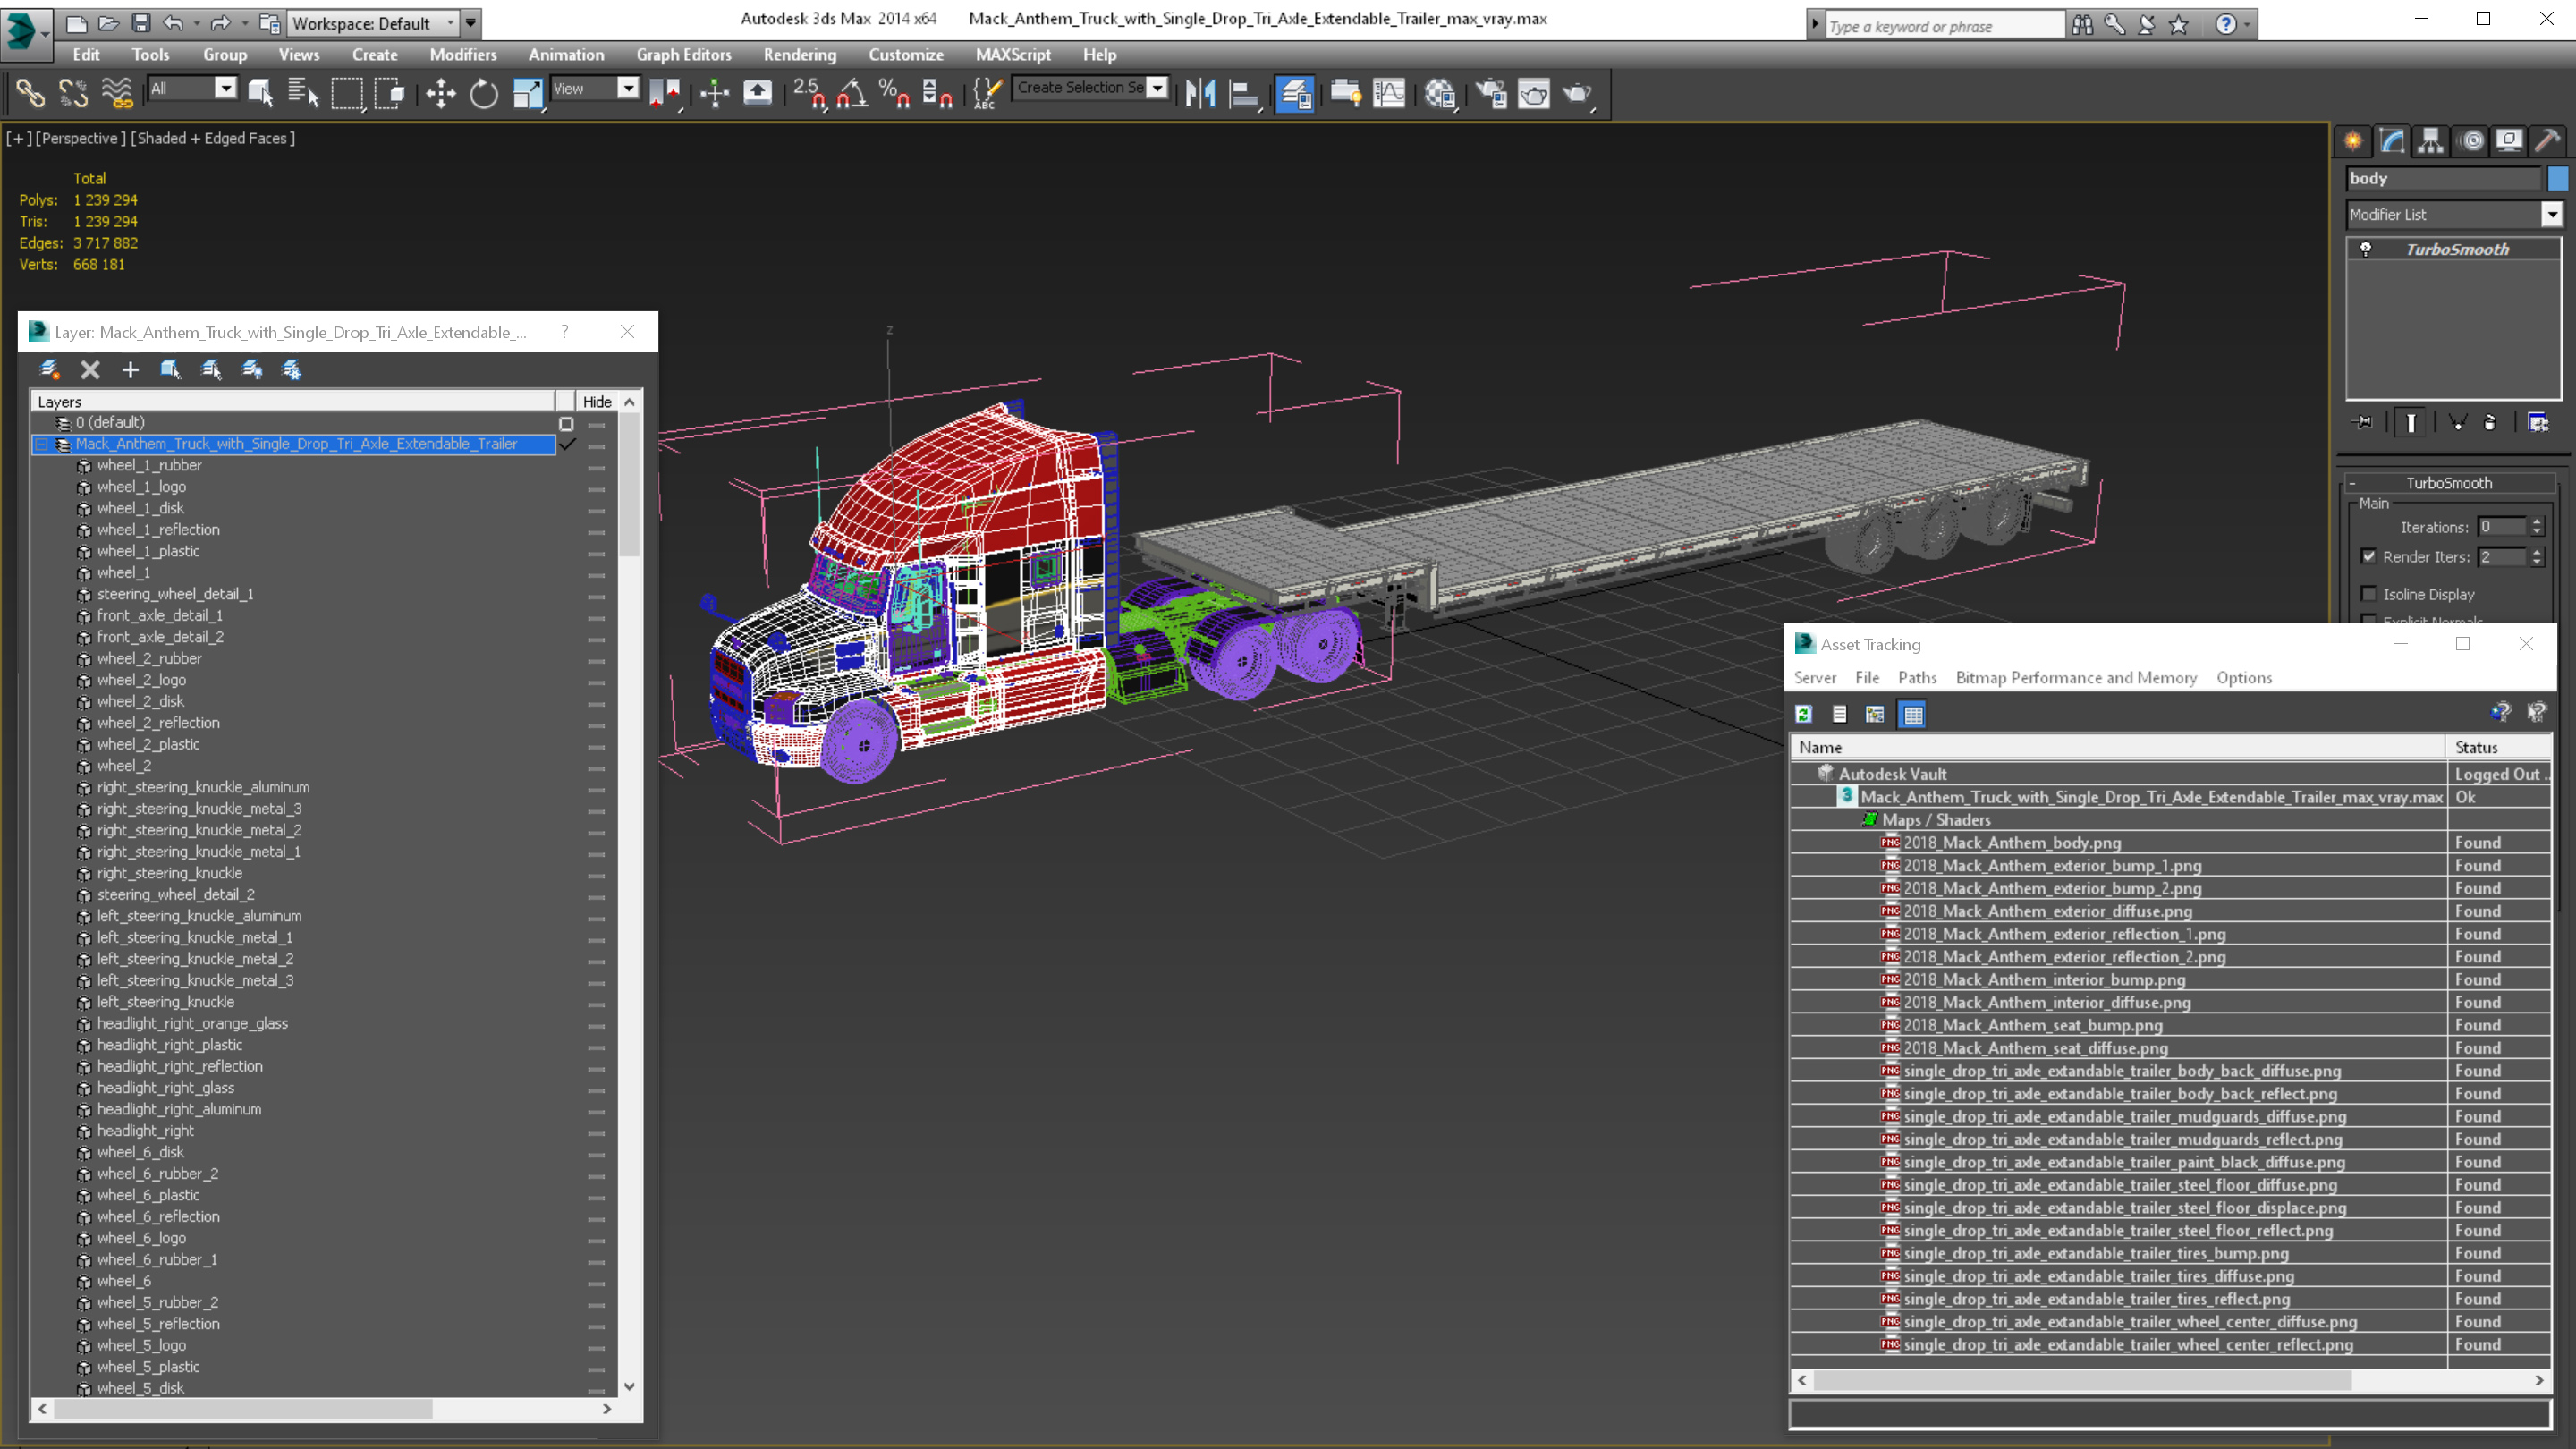The height and width of the screenshot is (1449, 2576).
Task: Uncheck the Render Iters checkbox
Action: 2368,557
